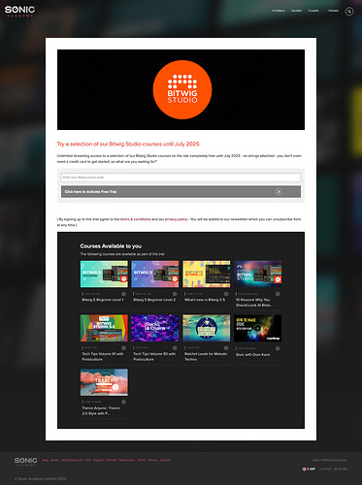362x485 pixels.
Task: Open the Tutorials menu in top navigation
Action: tap(279, 11)
